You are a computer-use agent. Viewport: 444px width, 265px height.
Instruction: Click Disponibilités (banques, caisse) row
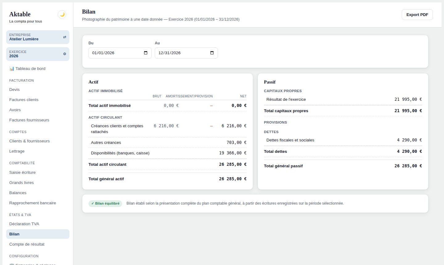[167, 153]
